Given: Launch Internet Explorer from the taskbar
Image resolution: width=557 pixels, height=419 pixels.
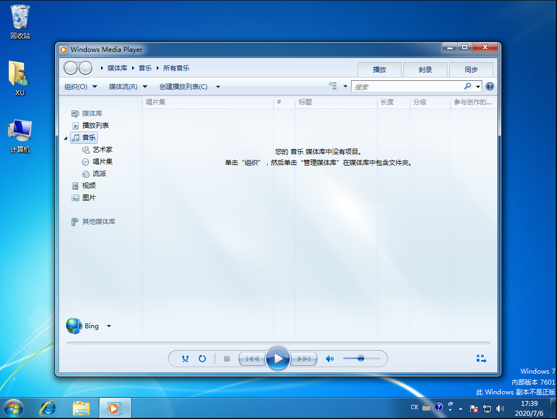Looking at the screenshot, I should pos(48,408).
